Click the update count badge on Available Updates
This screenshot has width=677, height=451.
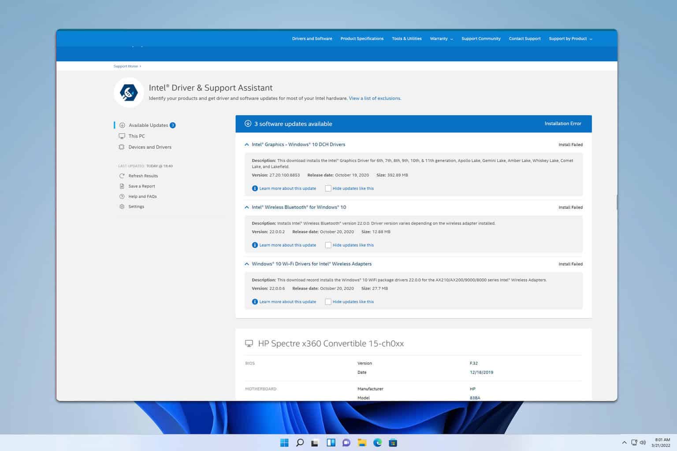click(x=173, y=125)
